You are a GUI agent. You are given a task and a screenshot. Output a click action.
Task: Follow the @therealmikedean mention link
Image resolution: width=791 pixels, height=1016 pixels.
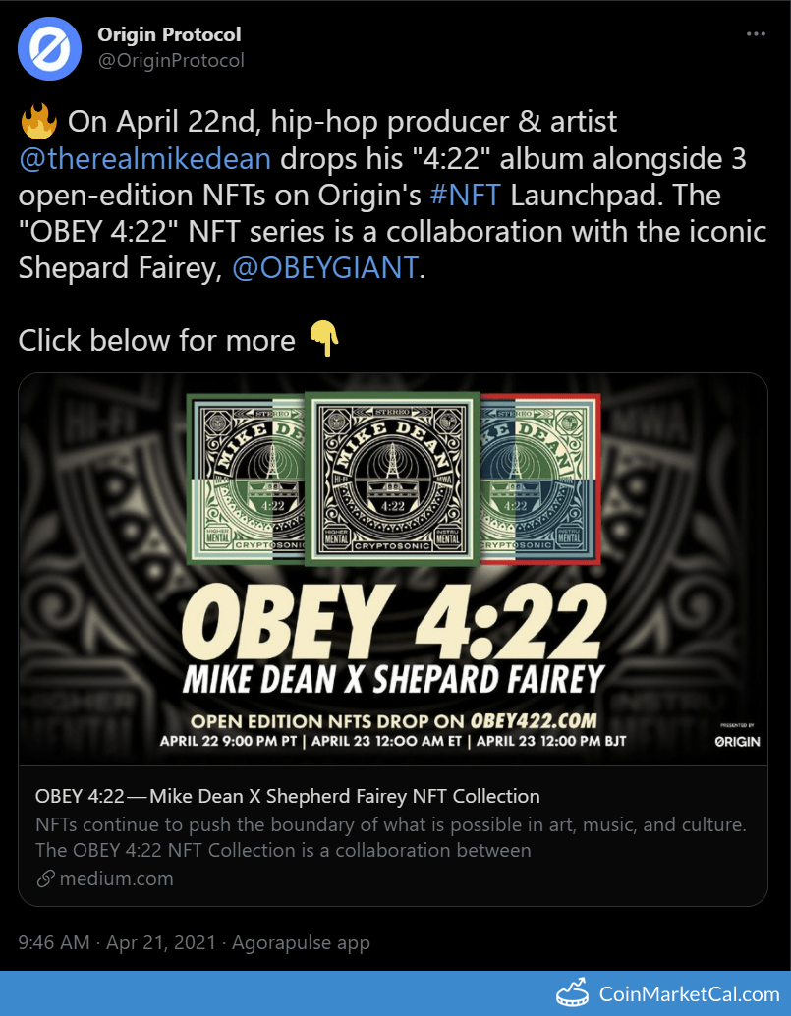pos(145,159)
